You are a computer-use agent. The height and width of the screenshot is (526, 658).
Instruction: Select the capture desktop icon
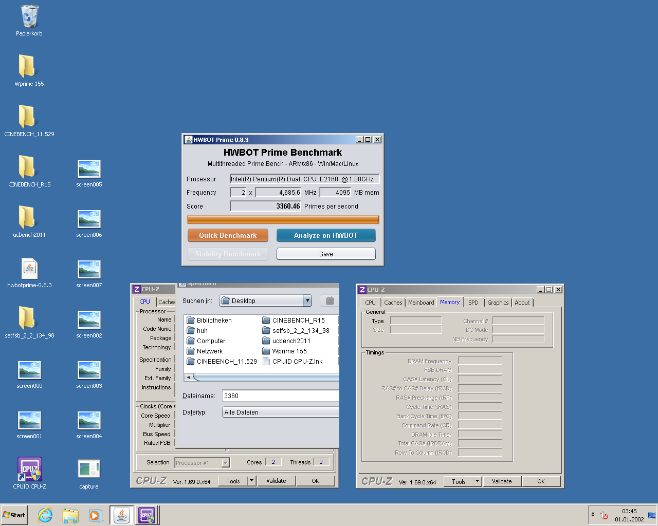[89, 474]
